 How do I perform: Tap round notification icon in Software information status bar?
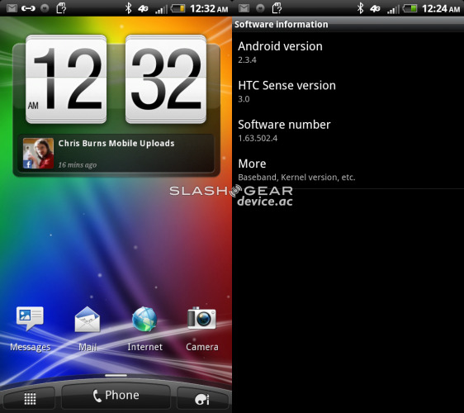click(x=260, y=8)
